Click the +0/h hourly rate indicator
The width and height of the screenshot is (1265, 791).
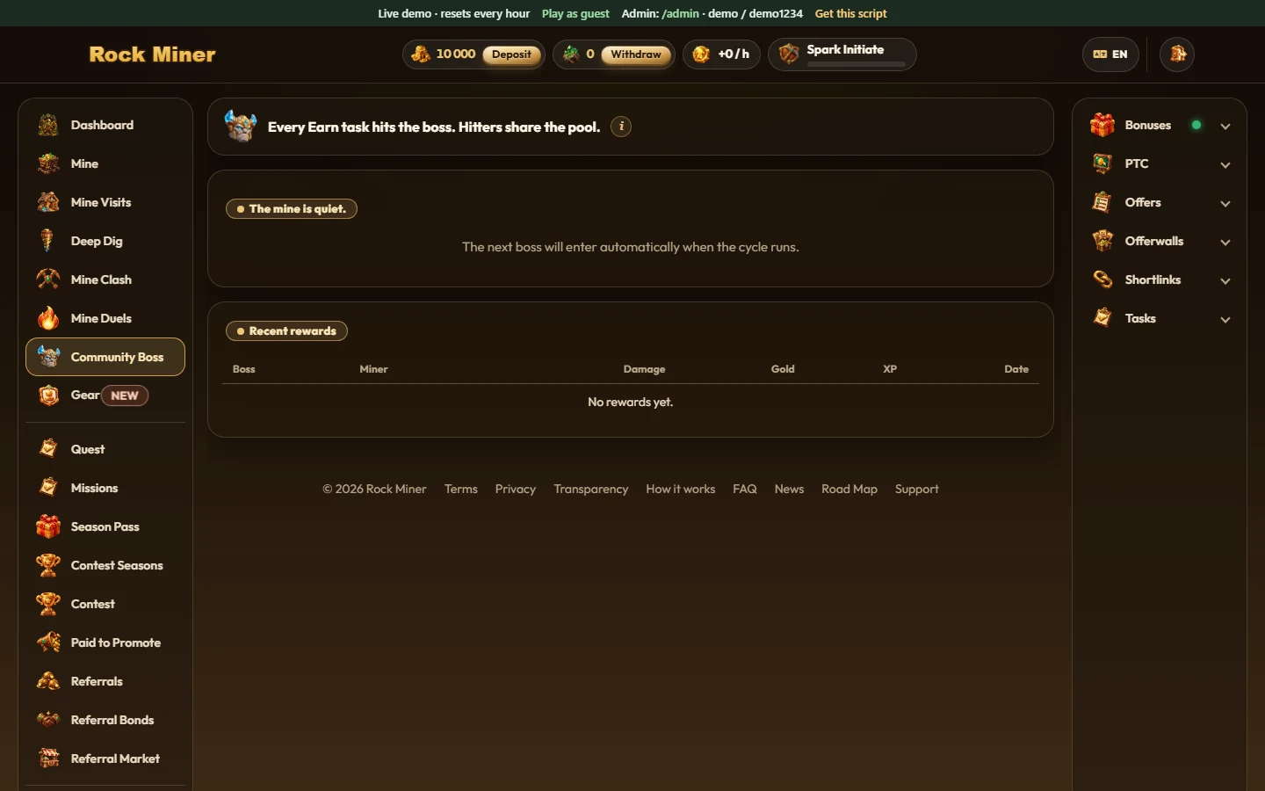tap(721, 54)
